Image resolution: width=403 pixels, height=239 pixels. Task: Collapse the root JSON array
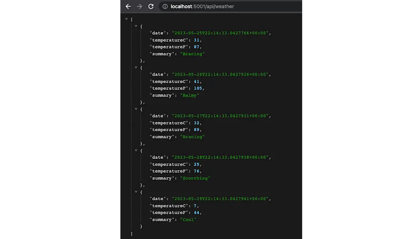click(x=126, y=19)
